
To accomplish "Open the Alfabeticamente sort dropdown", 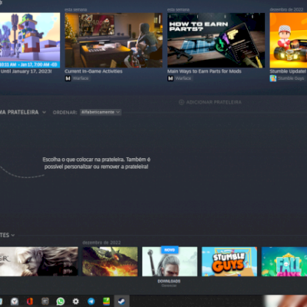I will pos(101,112).
